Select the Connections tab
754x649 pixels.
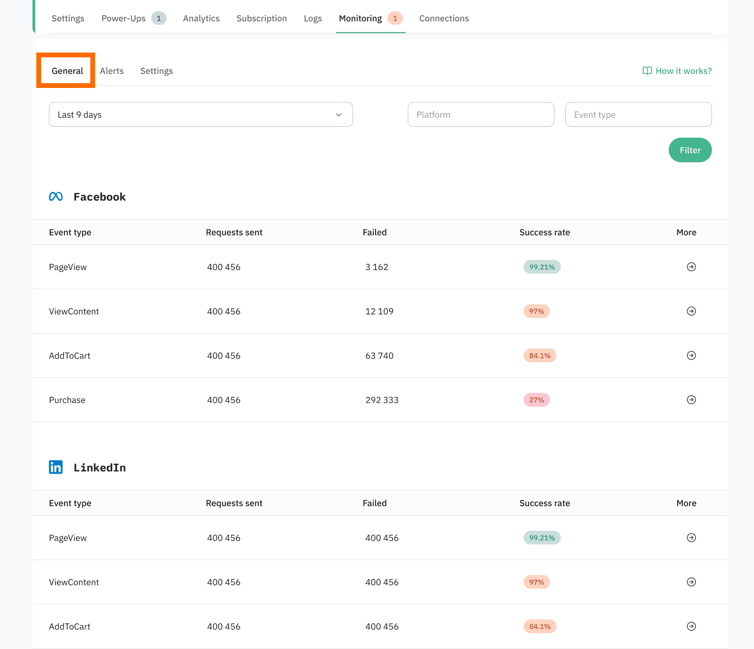coord(444,19)
